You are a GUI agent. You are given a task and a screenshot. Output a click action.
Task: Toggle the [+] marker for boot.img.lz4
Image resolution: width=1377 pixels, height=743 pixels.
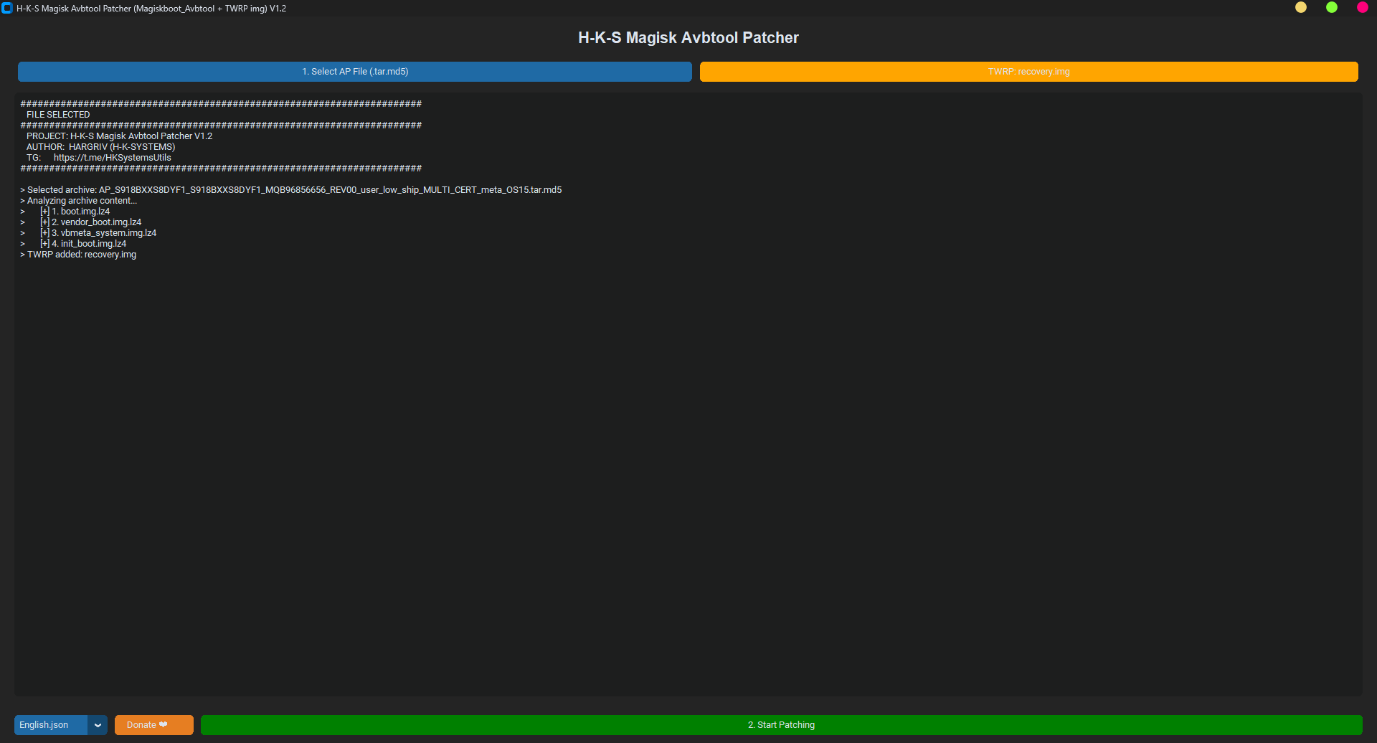(x=44, y=211)
